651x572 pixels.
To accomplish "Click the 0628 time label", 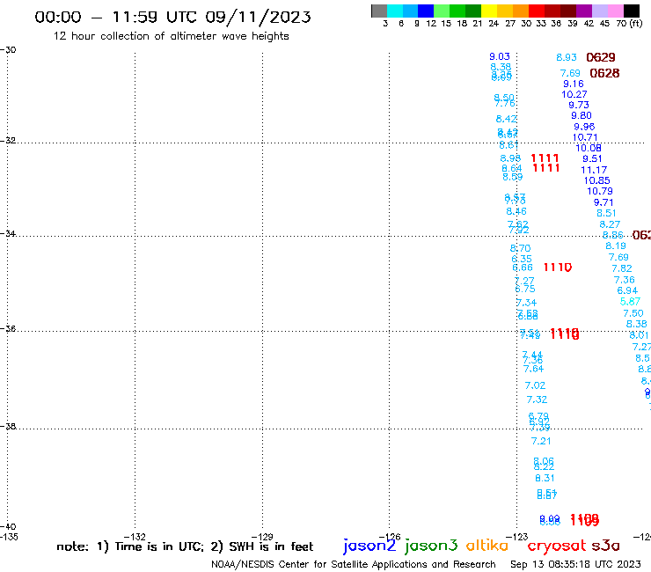I will coord(604,73).
